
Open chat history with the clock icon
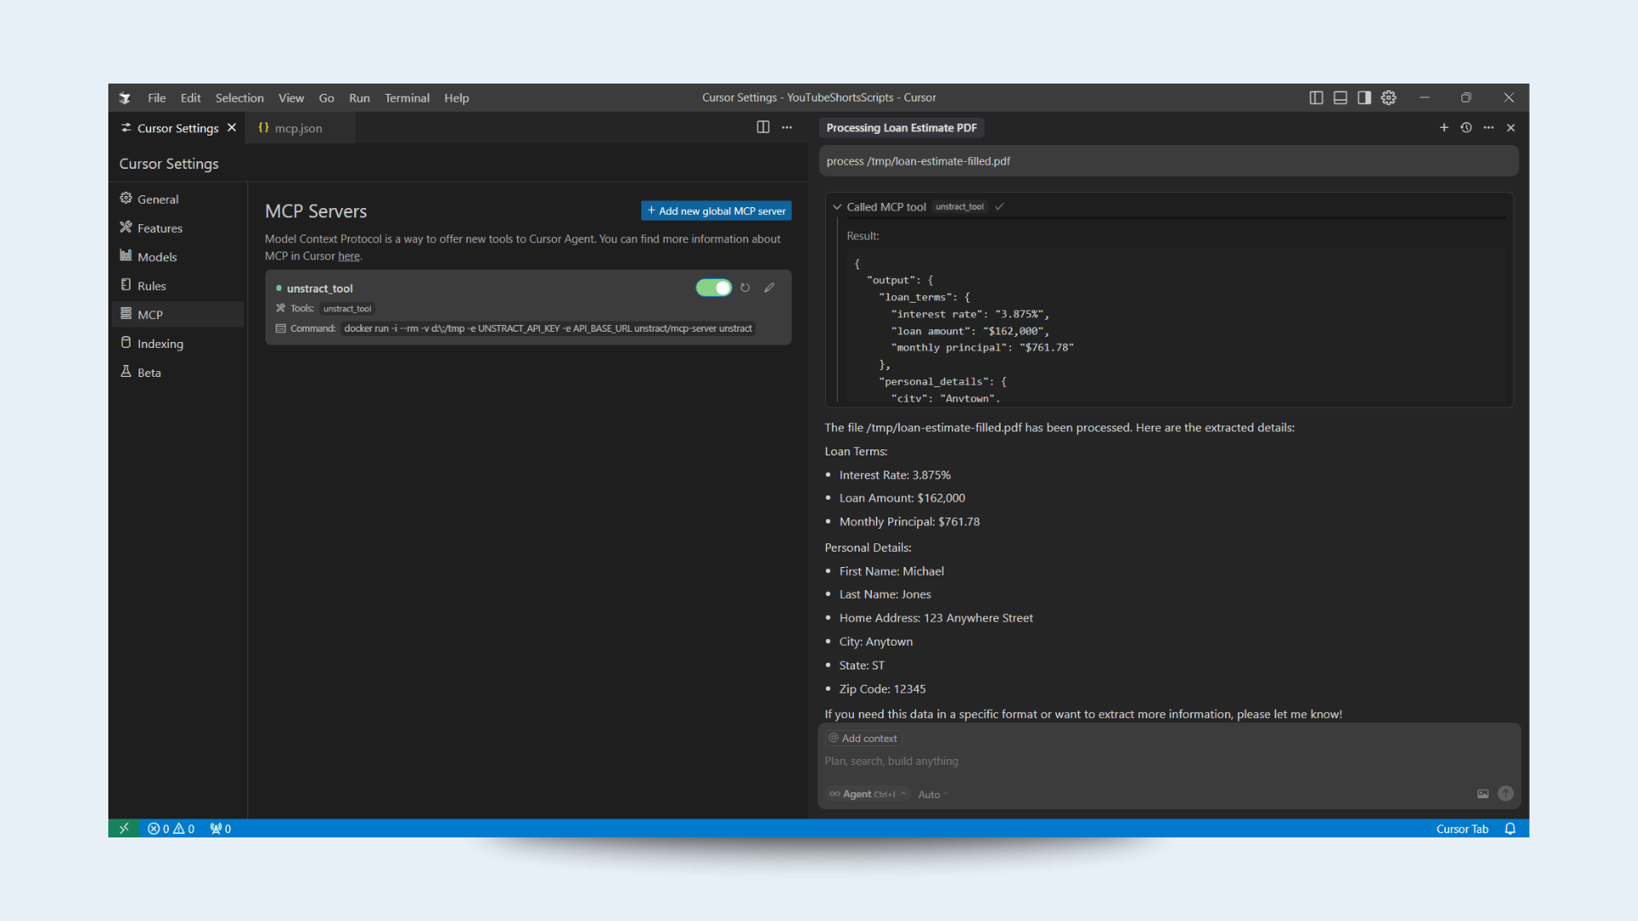(x=1467, y=127)
